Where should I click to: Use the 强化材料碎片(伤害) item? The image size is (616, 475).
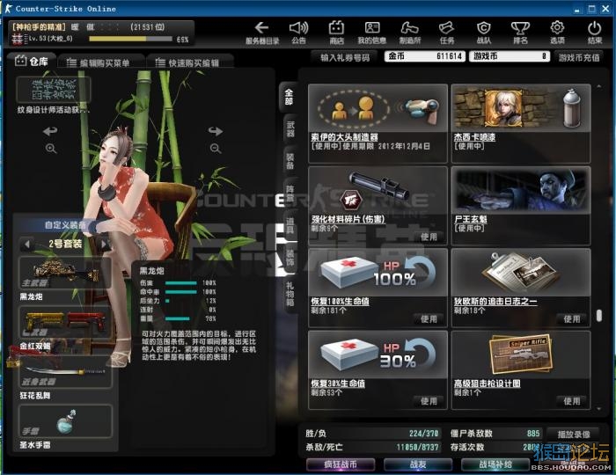429,237
